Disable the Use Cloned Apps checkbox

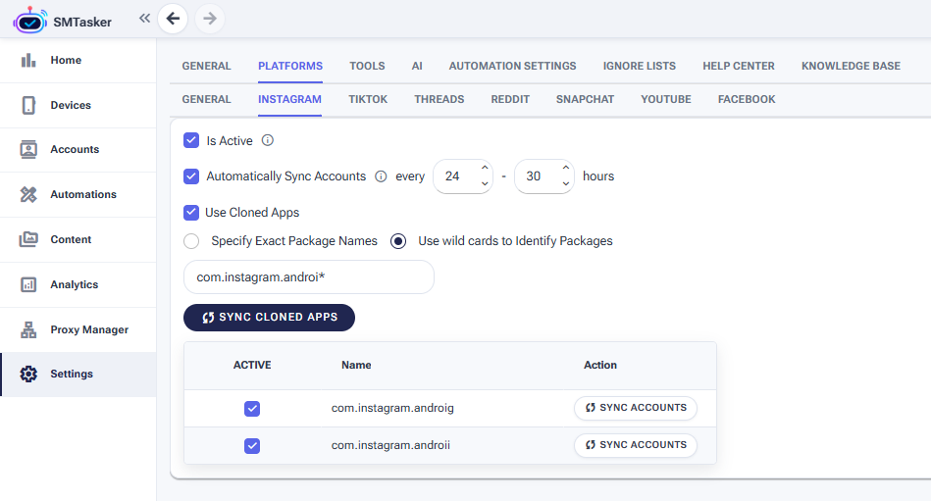coord(191,213)
